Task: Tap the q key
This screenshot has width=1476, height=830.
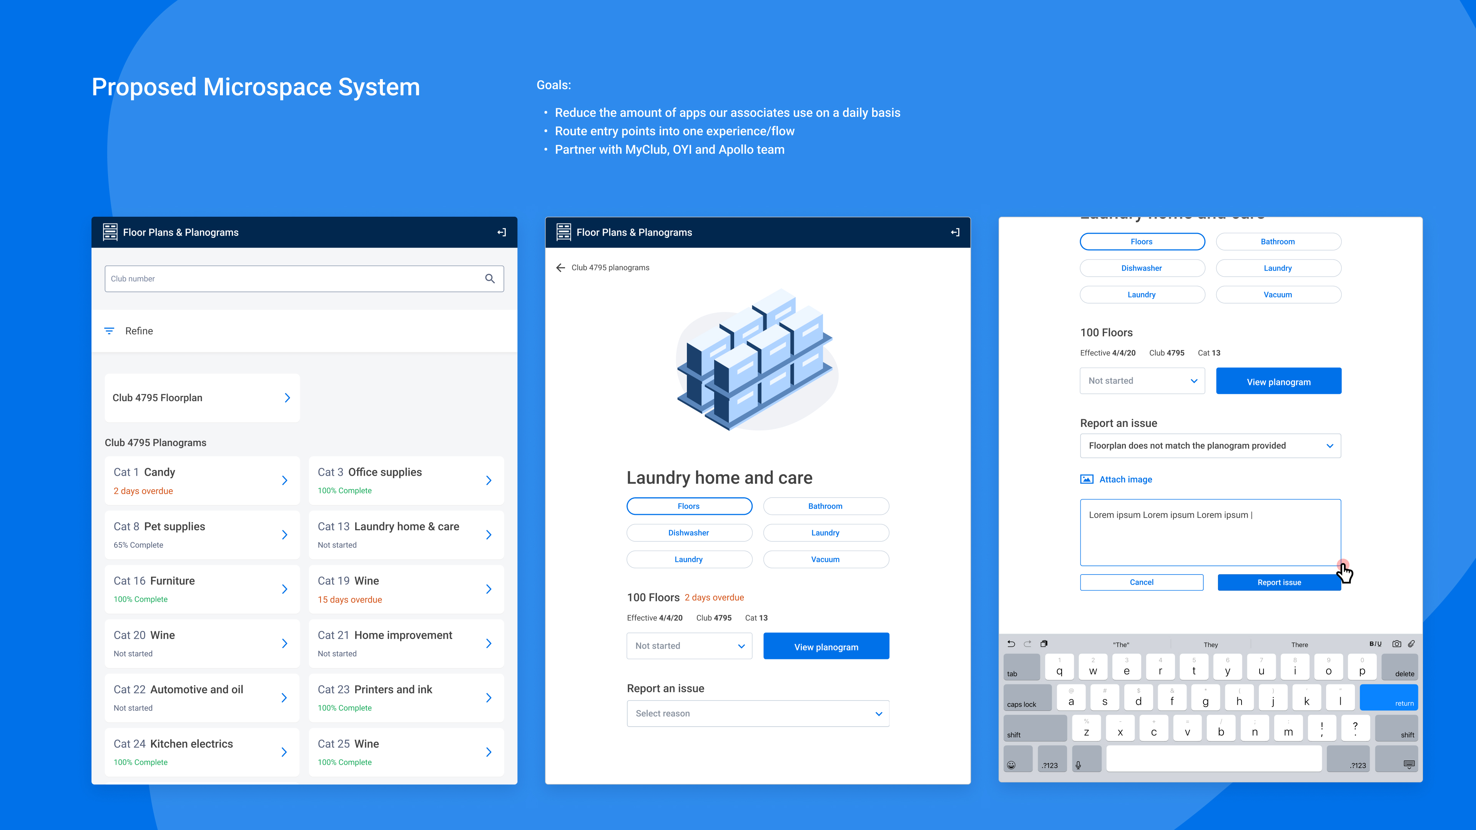Action: [1059, 667]
